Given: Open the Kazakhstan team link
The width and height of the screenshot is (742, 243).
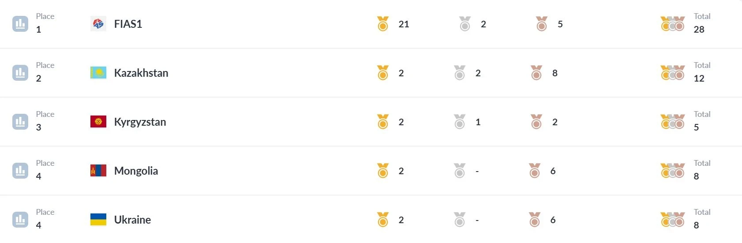Looking at the screenshot, I should tap(141, 73).
